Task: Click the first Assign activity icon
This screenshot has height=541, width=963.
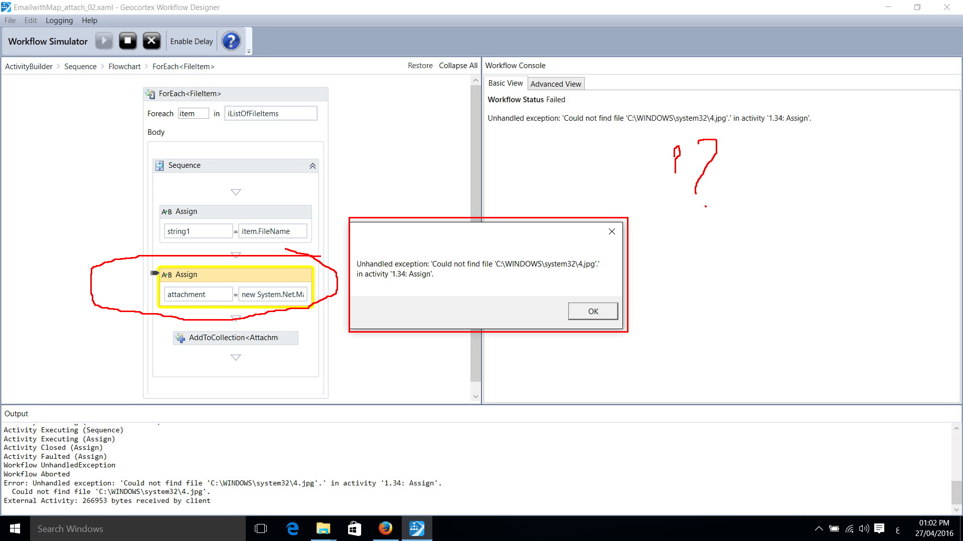Action: [167, 212]
